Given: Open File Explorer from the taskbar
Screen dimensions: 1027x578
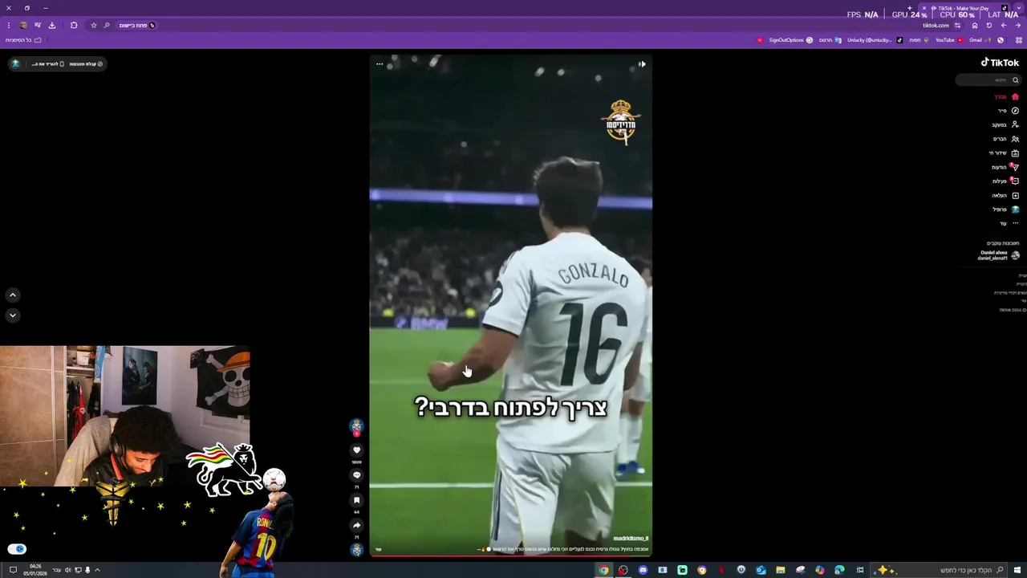Looking at the screenshot, I should point(780,570).
